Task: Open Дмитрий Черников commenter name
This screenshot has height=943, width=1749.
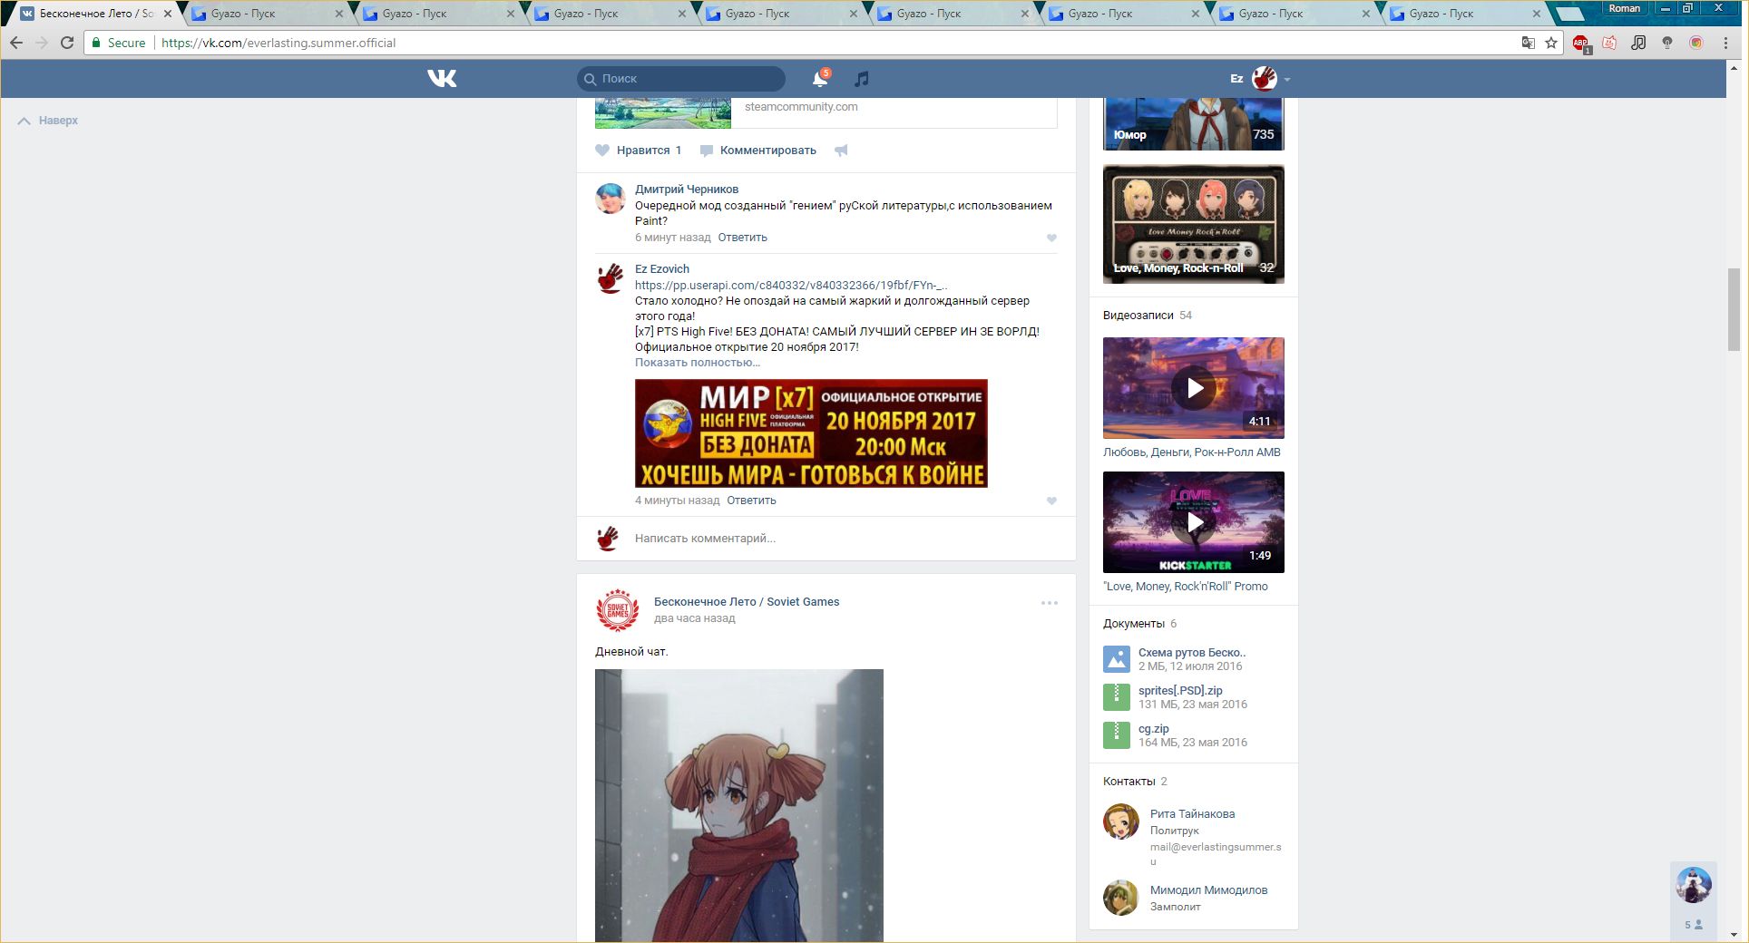Action: 687,190
